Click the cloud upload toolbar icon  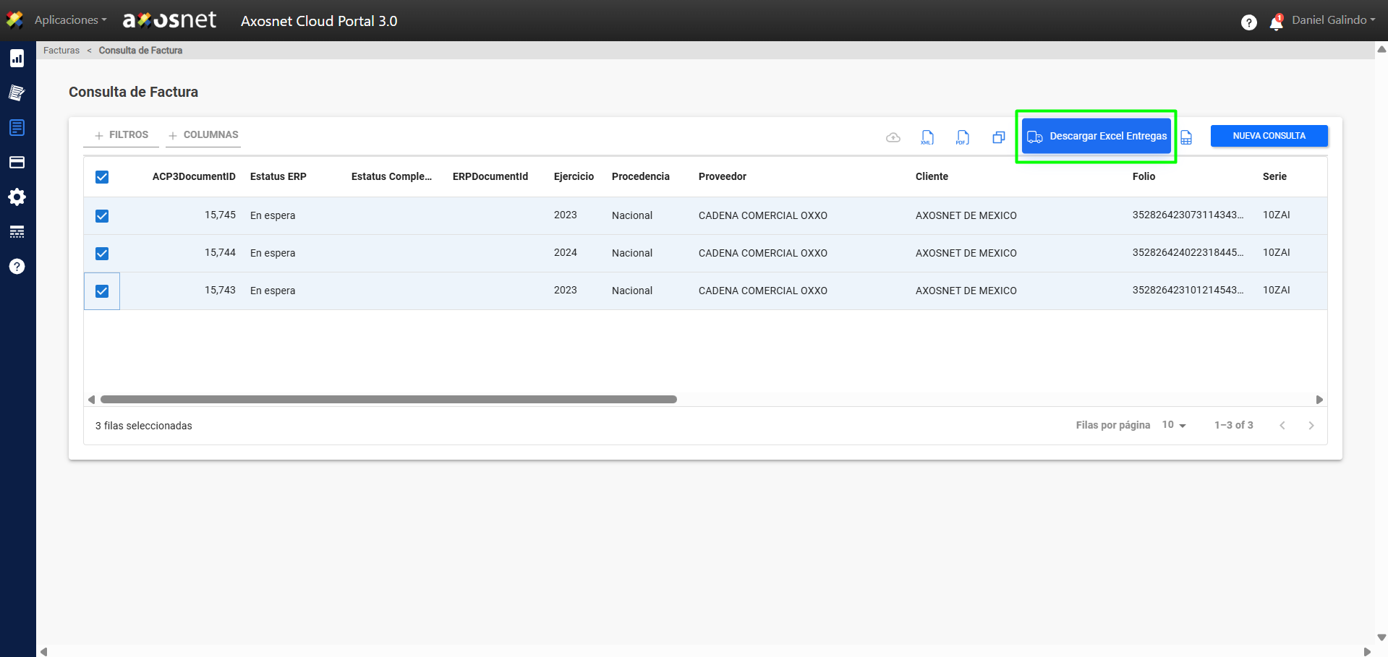coord(893,137)
